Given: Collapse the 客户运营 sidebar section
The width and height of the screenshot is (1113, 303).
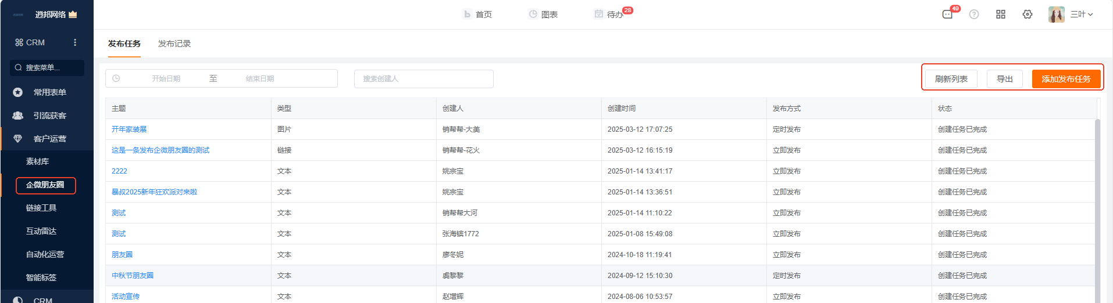Looking at the screenshot, I should click(49, 139).
